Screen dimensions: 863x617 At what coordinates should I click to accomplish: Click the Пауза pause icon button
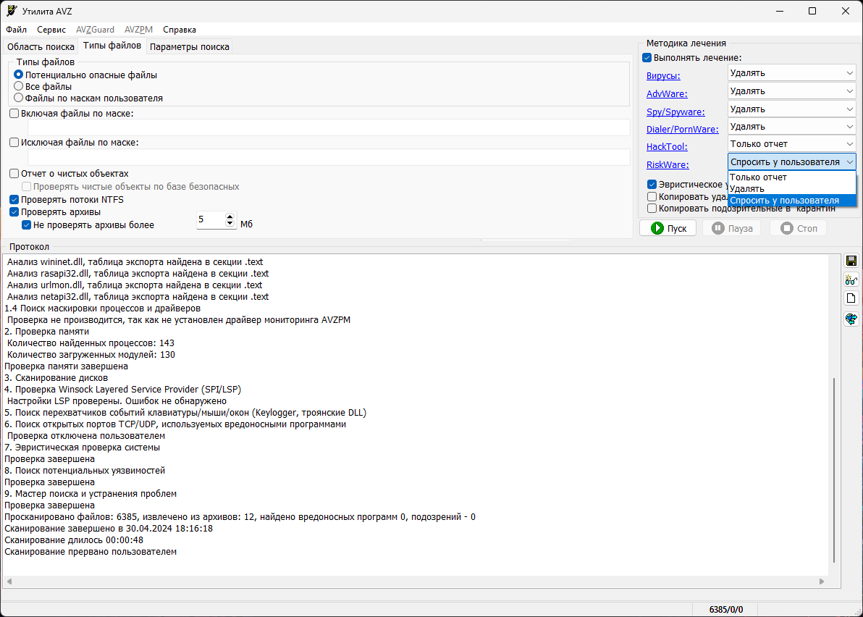[732, 228]
